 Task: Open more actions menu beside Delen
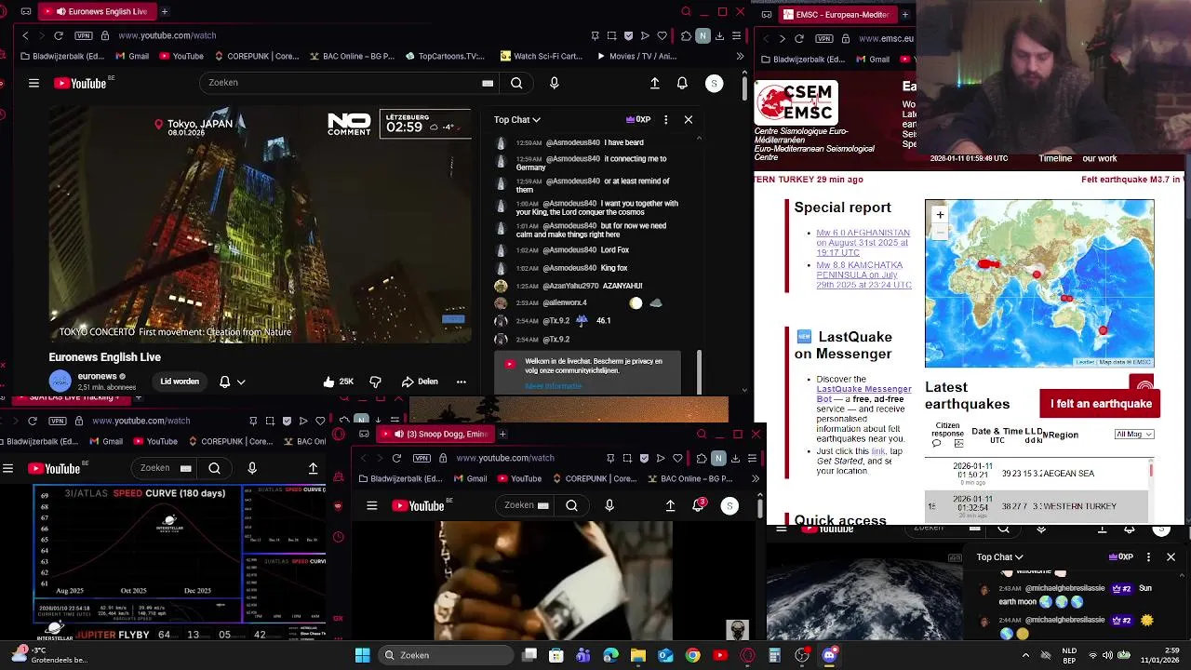tap(461, 381)
